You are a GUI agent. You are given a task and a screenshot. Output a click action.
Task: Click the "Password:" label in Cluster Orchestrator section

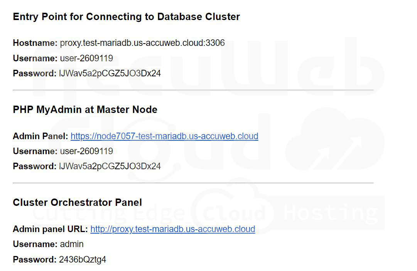(35, 259)
